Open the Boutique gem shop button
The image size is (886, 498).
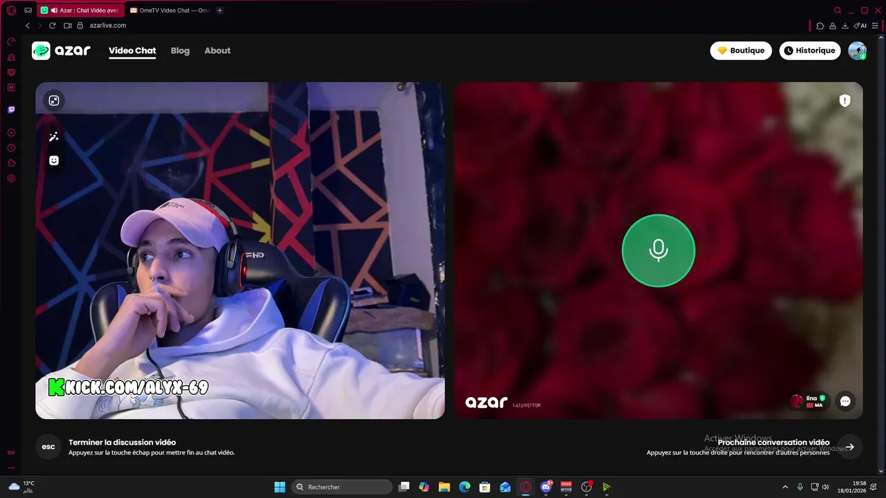point(741,50)
